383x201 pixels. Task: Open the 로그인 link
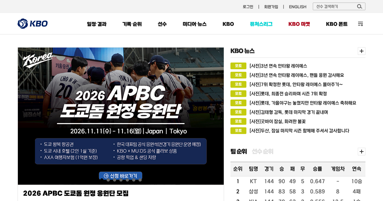[x=248, y=7]
